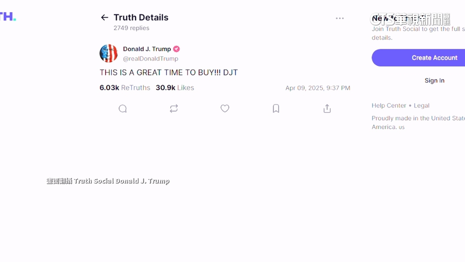Click the back arrow beside Truth Details
465x262 pixels.
[x=105, y=18]
